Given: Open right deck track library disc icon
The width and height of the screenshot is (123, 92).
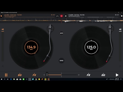Looking at the screenshot, I should (122, 16).
